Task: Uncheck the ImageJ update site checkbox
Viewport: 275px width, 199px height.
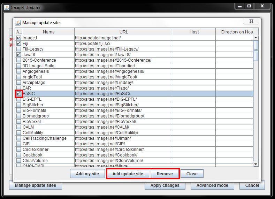Action: click(x=18, y=38)
